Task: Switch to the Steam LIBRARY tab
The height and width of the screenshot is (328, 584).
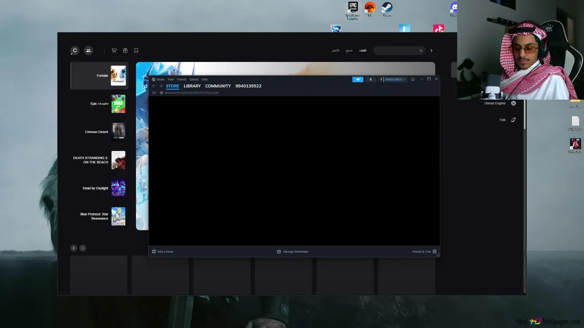Action: pyautogui.click(x=192, y=86)
